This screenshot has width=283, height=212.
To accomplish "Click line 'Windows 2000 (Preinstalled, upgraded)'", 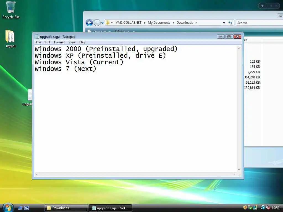I will point(106,49).
